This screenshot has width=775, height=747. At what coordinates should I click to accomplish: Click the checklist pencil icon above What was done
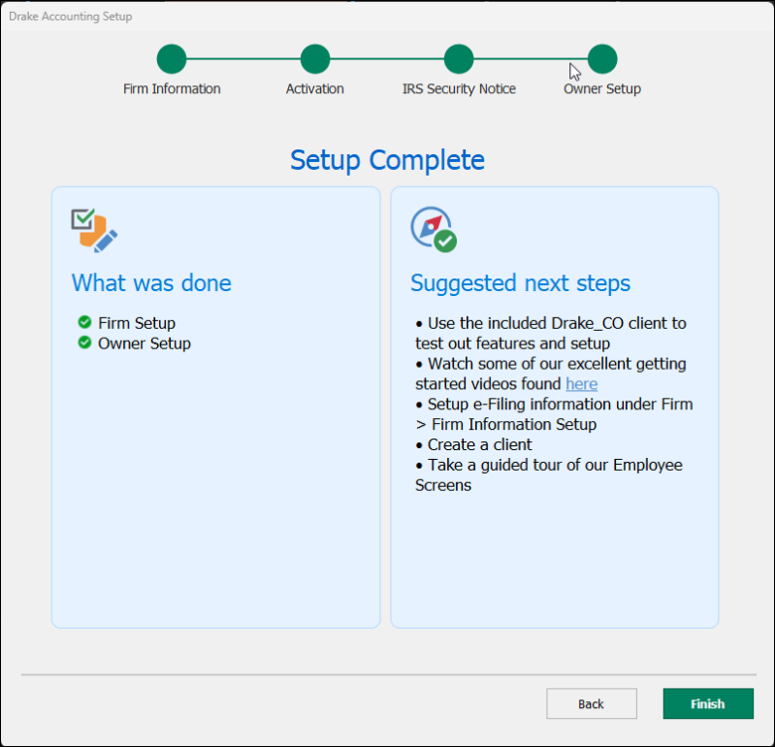(x=94, y=229)
